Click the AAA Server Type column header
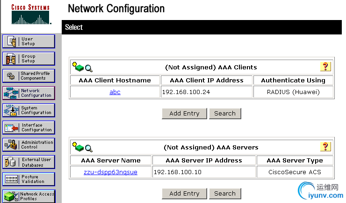Viewport: 346px width, 203px height. coord(295,160)
